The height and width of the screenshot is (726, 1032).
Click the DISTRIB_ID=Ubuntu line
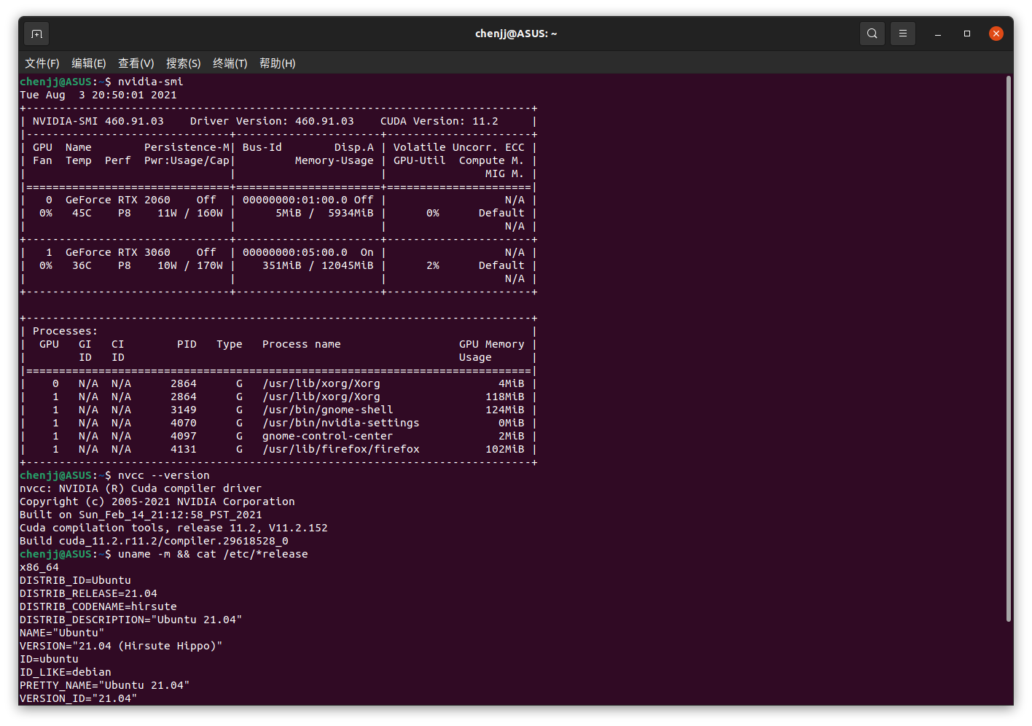(x=75, y=580)
